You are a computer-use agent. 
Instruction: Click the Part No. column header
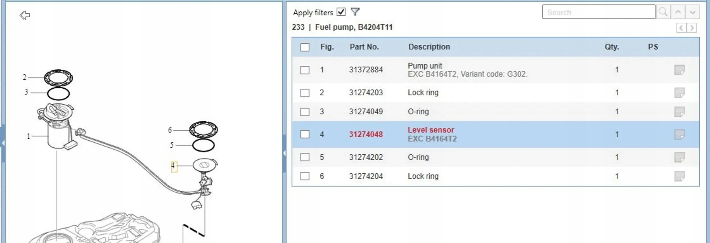364,47
